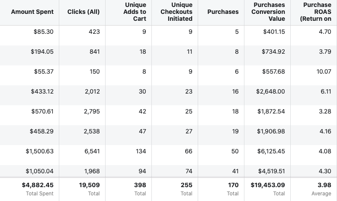The width and height of the screenshot is (337, 201).
Task: Select the Unique Checkouts Initiated header
Action: click(177, 12)
